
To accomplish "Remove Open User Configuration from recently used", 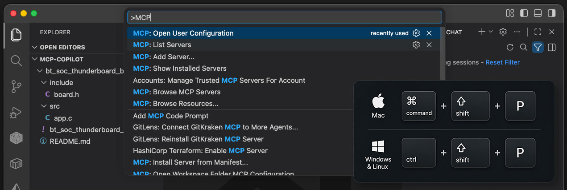I will (429, 33).
